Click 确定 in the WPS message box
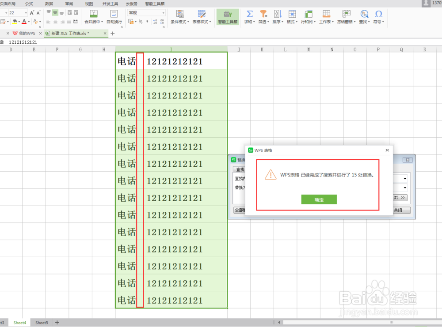This screenshot has width=442, height=327. pos(319,199)
